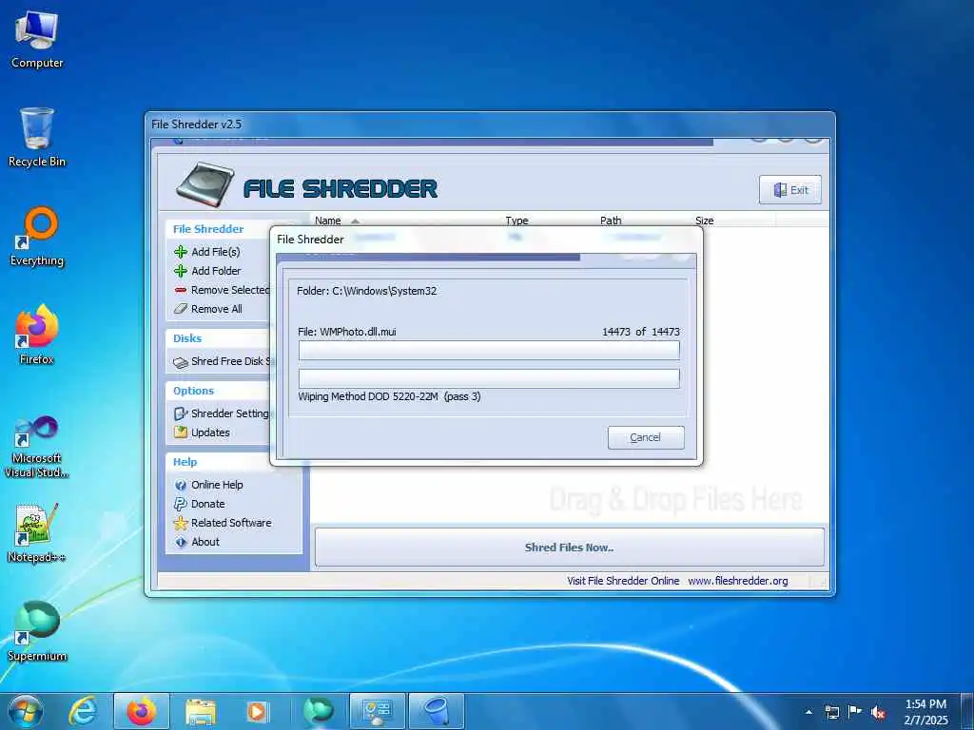Click the disk icon beside Shred Free Disk

coord(181,362)
